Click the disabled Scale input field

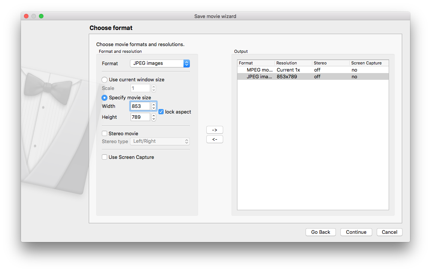coord(140,88)
